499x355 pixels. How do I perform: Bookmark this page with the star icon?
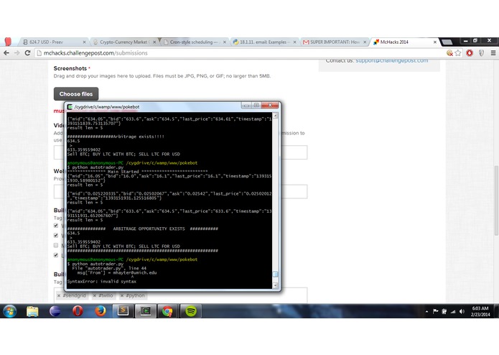[x=458, y=53]
